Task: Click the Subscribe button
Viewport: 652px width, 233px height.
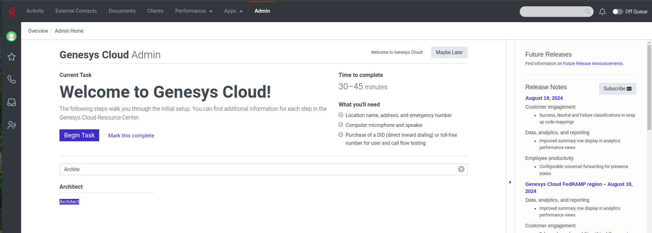Action: point(618,89)
